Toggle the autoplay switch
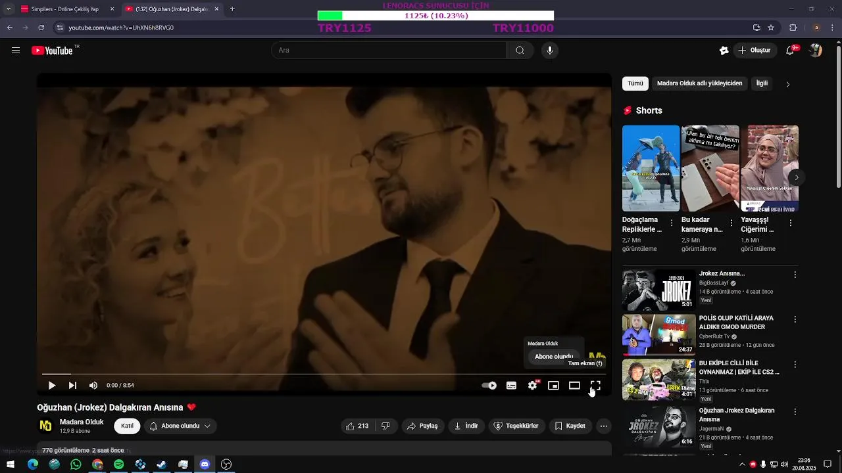The height and width of the screenshot is (473, 842). pos(489,386)
